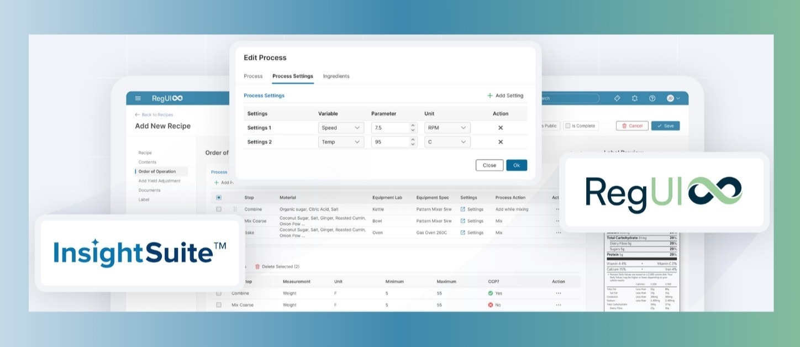Open the more actions menu for the Combine Weight row
The image size is (800, 347).
[558, 293]
